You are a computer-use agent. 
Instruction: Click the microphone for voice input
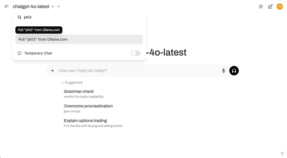tap(224, 70)
